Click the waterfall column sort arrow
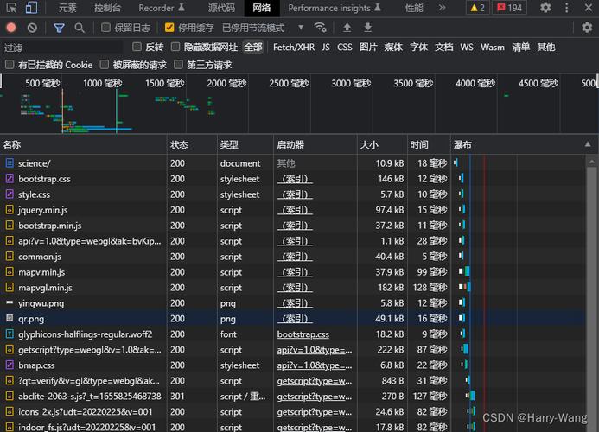Screen dimensions: 599x432 point(588,144)
